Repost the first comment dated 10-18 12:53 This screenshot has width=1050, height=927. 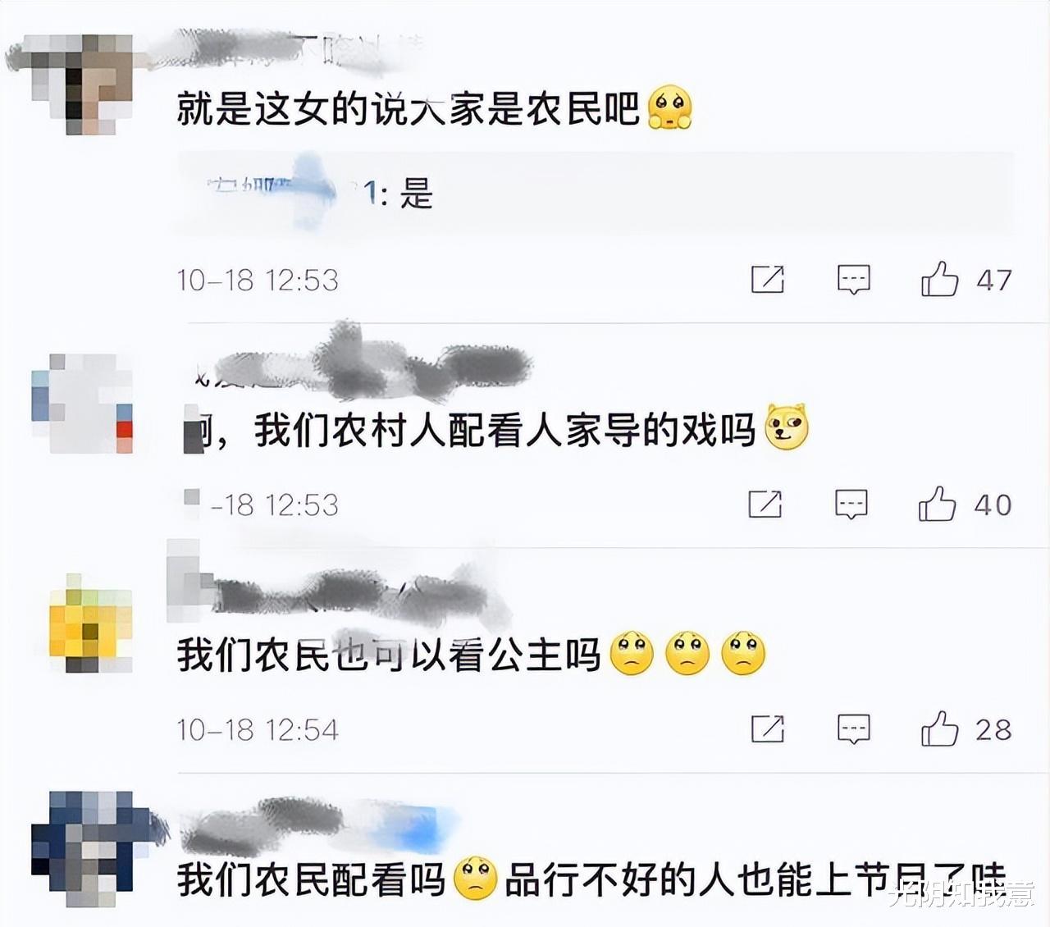point(768,279)
